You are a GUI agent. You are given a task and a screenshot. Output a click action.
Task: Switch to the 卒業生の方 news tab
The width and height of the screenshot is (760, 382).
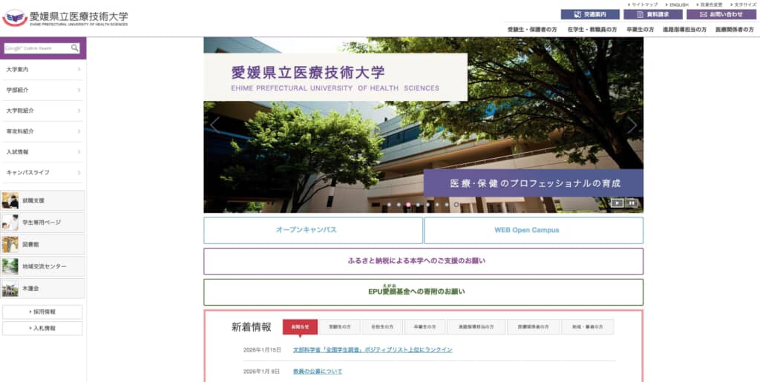425,327
